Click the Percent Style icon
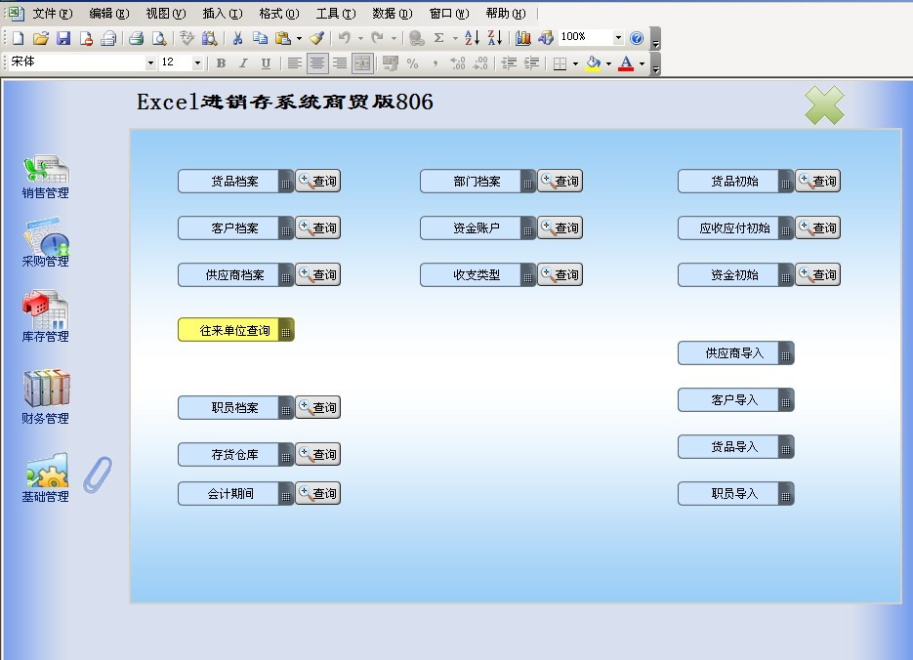The height and width of the screenshot is (660, 913). (412, 63)
